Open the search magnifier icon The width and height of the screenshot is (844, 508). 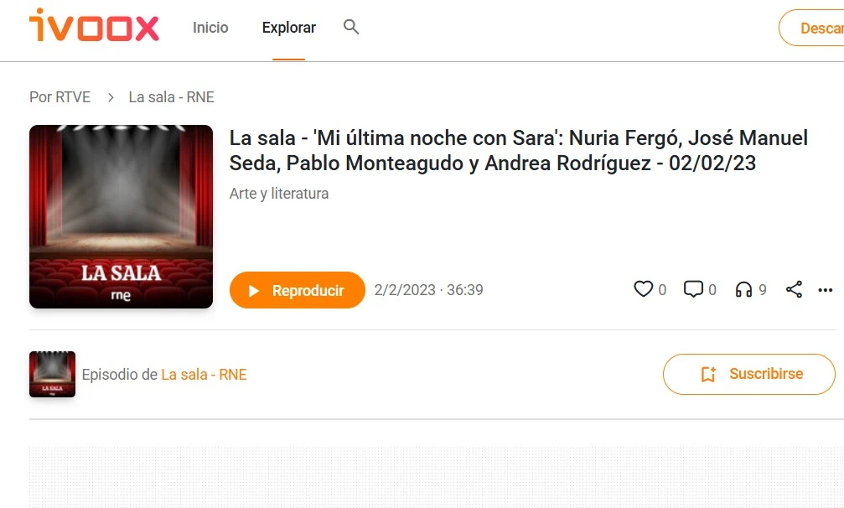351,27
